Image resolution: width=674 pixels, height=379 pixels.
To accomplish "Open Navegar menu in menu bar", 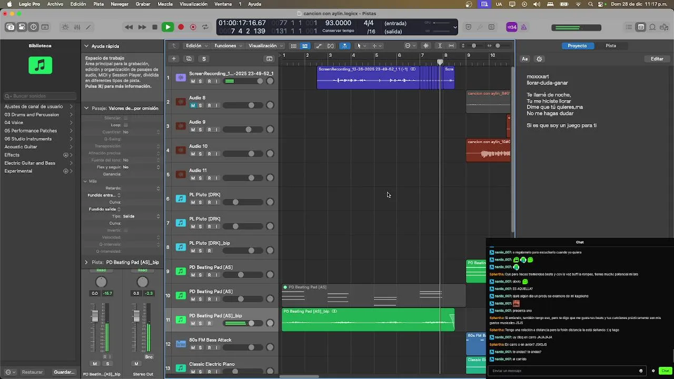I will [x=120, y=4].
